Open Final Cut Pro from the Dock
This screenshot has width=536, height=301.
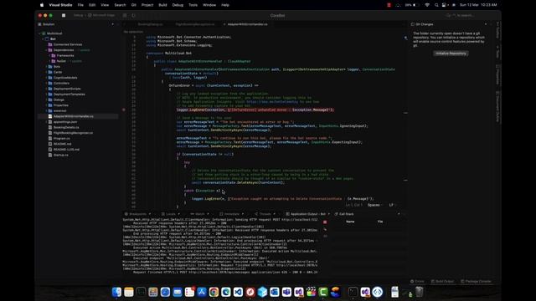pos(311,292)
